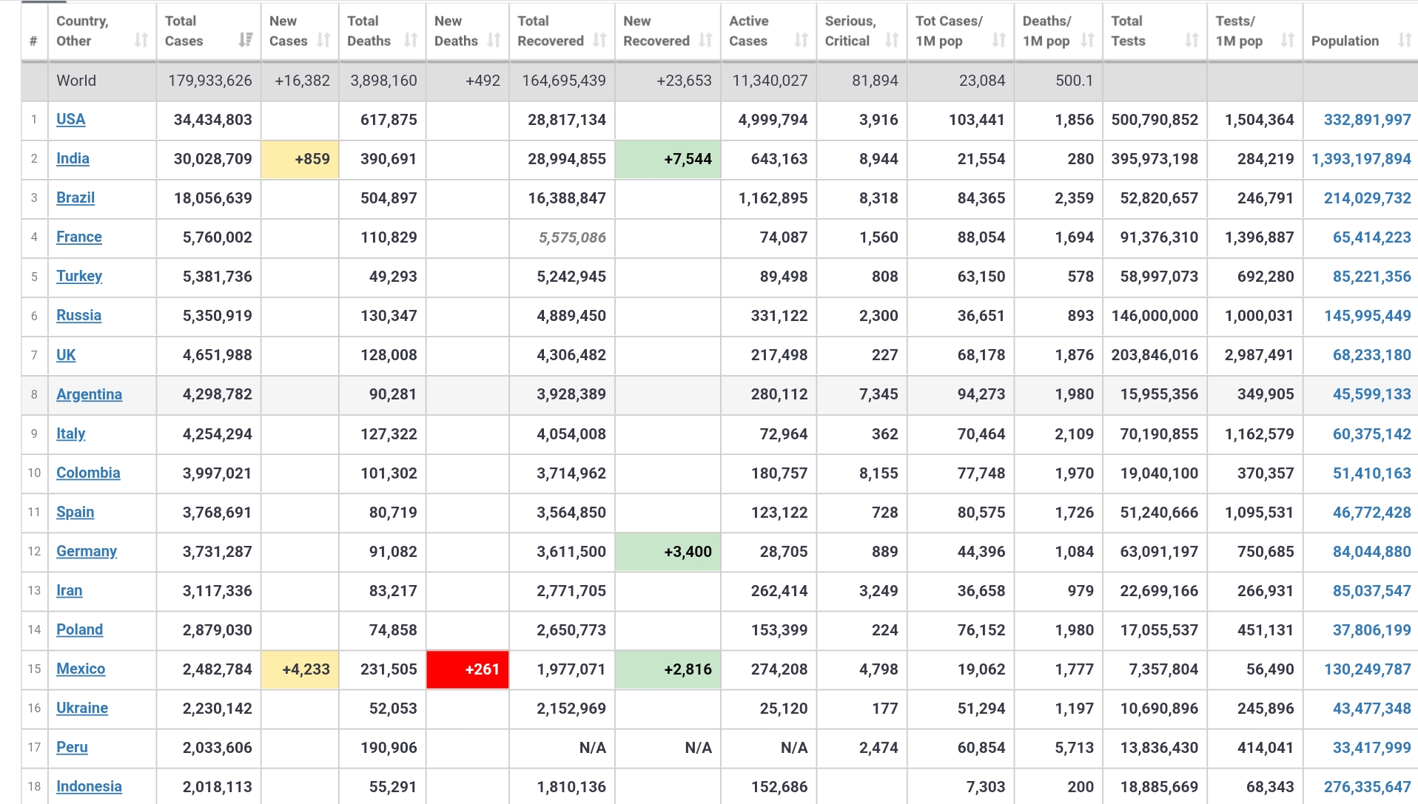Open the Brazil country link
This screenshot has height=804, width=1418.
pyautogui.click(x=75, y=197)
